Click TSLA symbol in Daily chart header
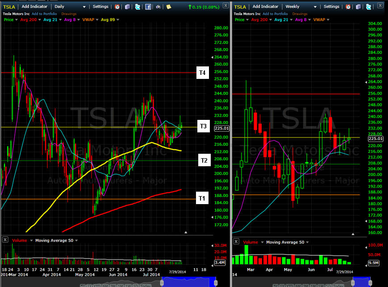 (9, 7)
